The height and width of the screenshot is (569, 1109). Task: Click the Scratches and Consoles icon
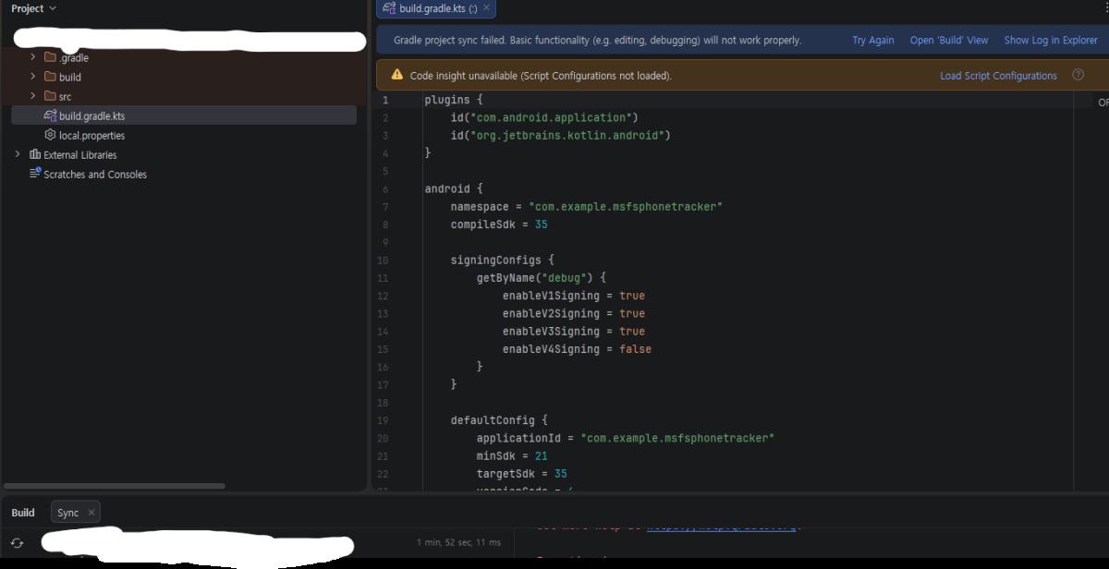(x=35, y=174)
